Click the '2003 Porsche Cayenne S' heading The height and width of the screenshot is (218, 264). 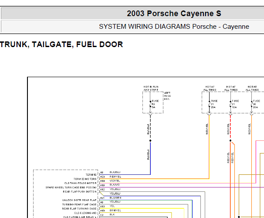(x=174, y=14)
